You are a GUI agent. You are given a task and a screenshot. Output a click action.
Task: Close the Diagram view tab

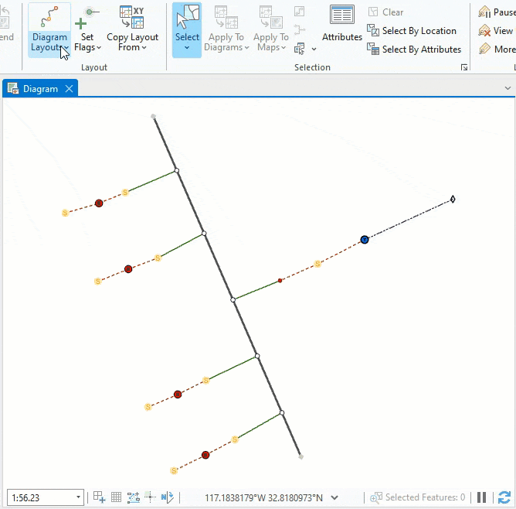click(69, 89)
